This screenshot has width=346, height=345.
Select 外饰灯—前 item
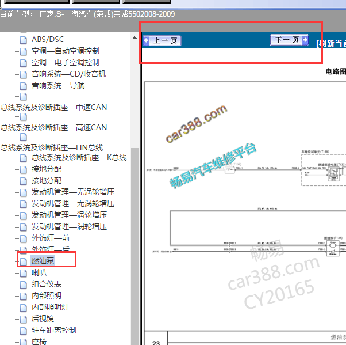click(51, 238)
